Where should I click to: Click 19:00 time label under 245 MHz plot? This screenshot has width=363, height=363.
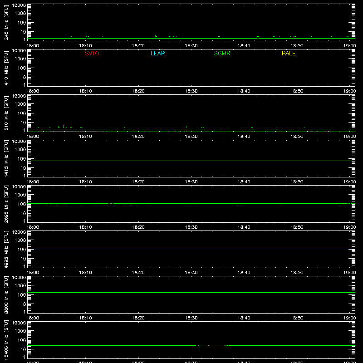pos(349,46)
